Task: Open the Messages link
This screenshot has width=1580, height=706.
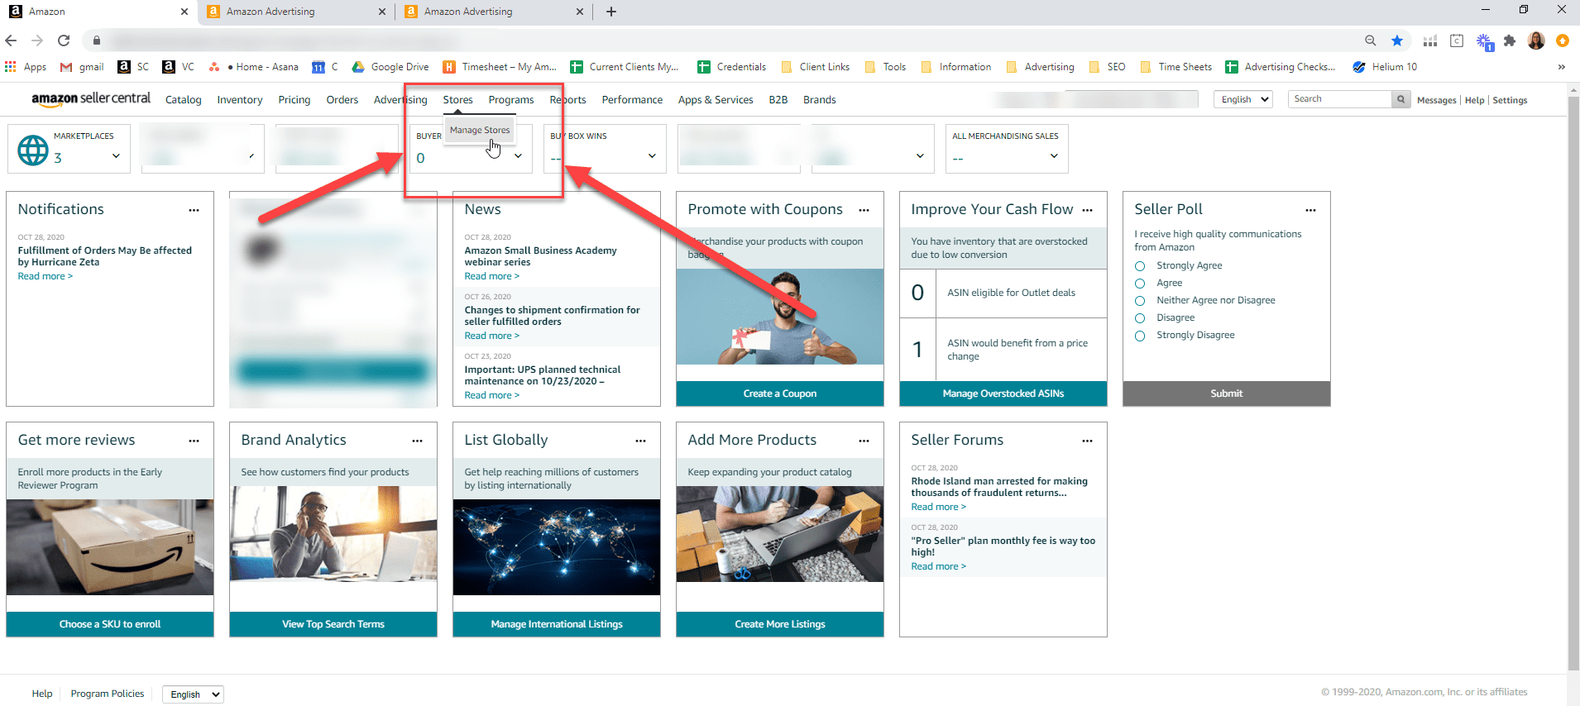Action: tap(1436, 100)
